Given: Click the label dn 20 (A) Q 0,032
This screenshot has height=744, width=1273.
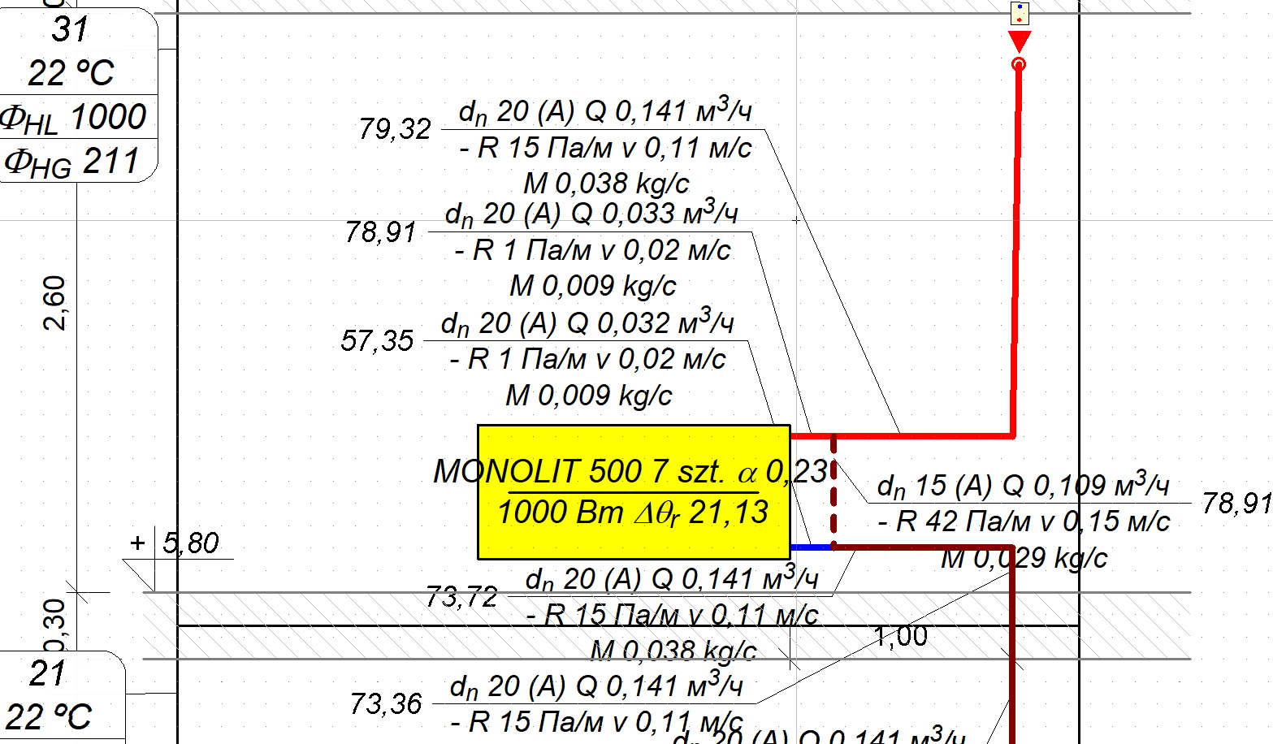Looking at the screenshot, I should (587, 323).
